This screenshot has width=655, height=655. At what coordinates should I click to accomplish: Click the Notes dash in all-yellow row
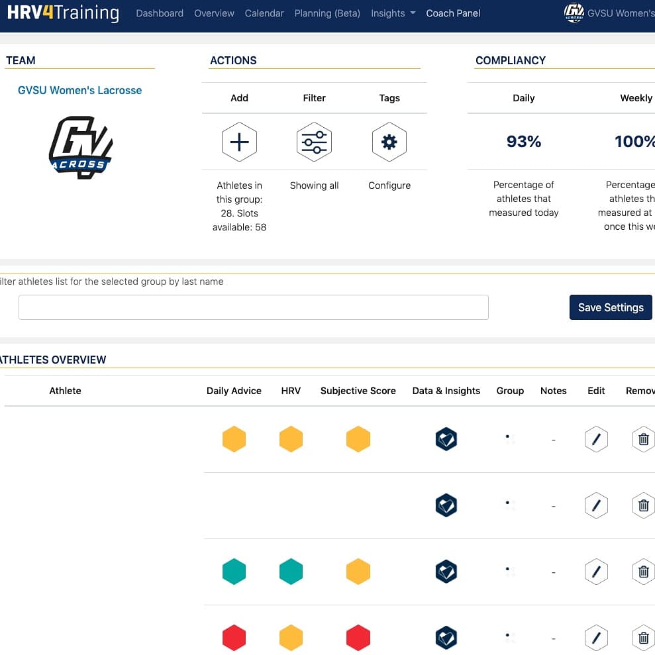[x=554, y=440]
